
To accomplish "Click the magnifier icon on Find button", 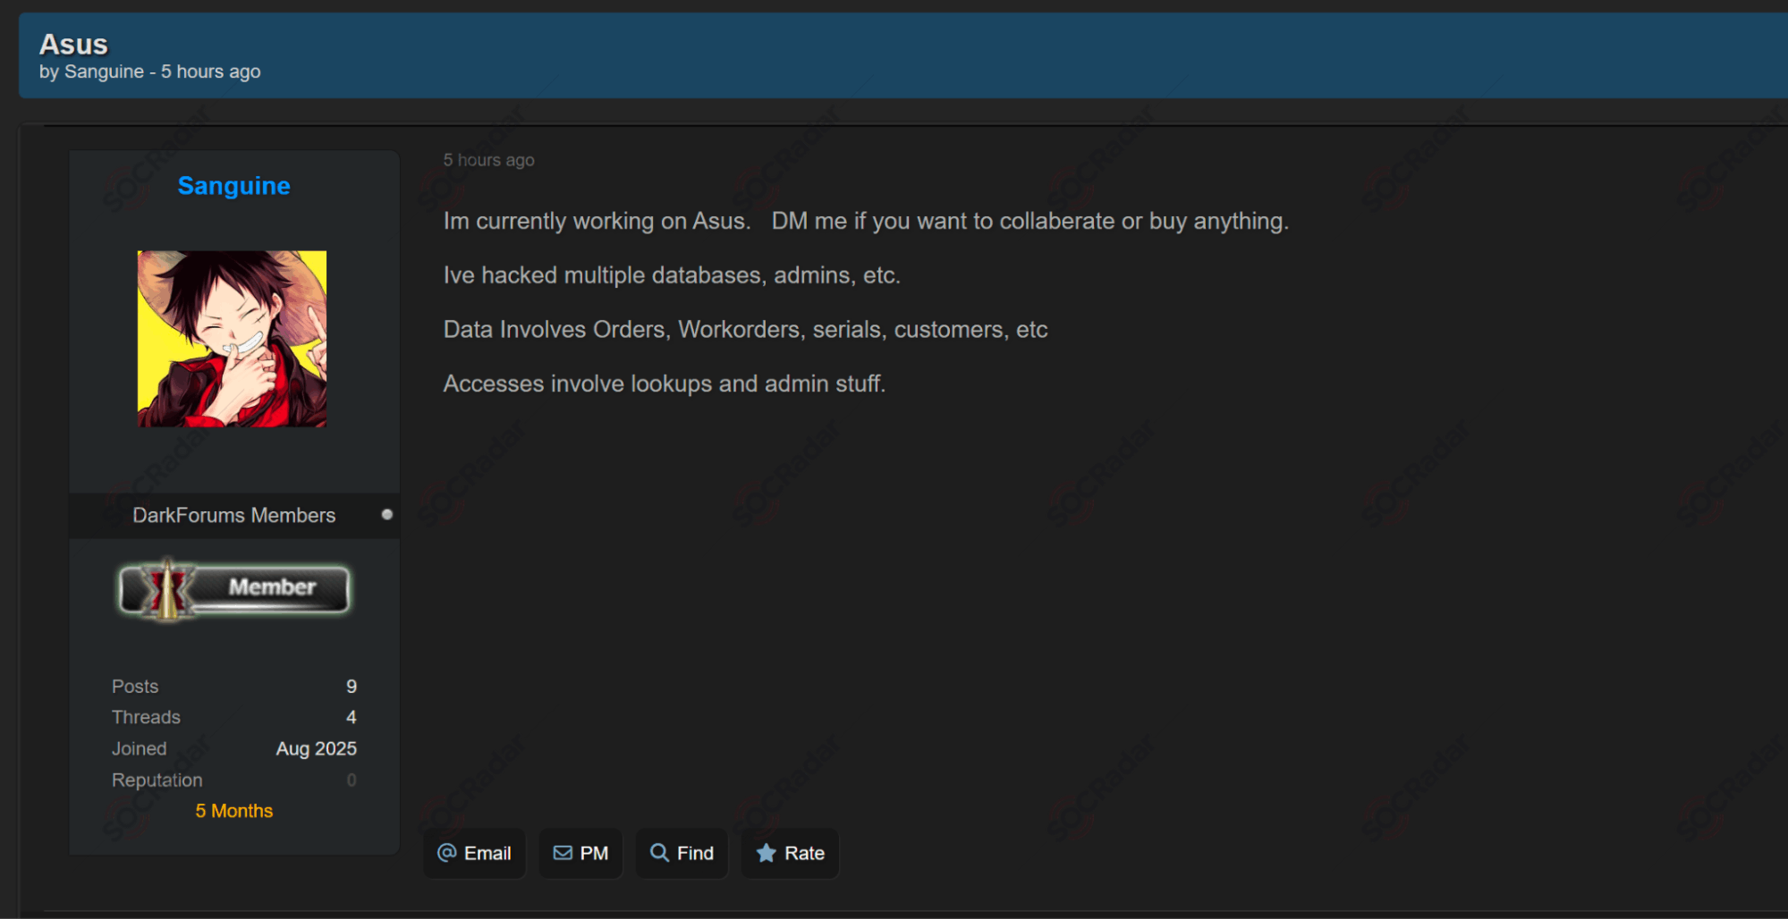I will tap(659, 853).
